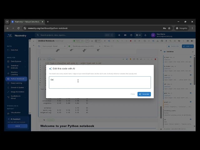Open Statistical Methods in the sidebar
Image resolution: width=200 pixels, height=150 pixels.
tap(16, 67)
